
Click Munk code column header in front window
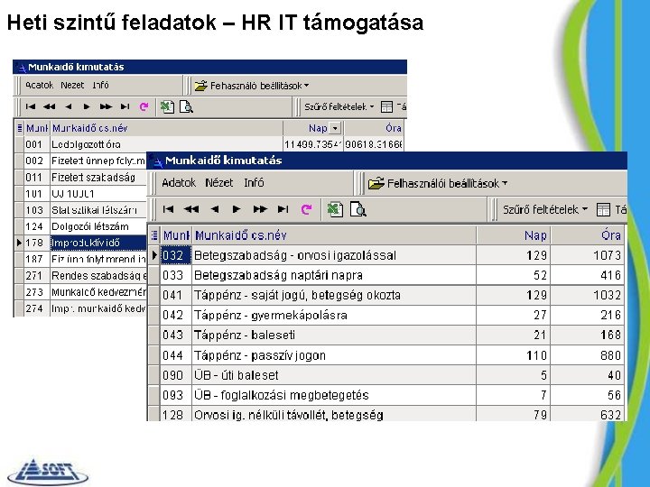176,235
